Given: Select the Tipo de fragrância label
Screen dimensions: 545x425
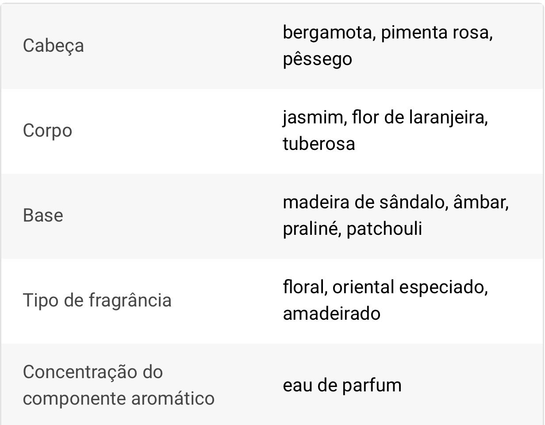Looking at the screenshot, I should pos(97,300).
